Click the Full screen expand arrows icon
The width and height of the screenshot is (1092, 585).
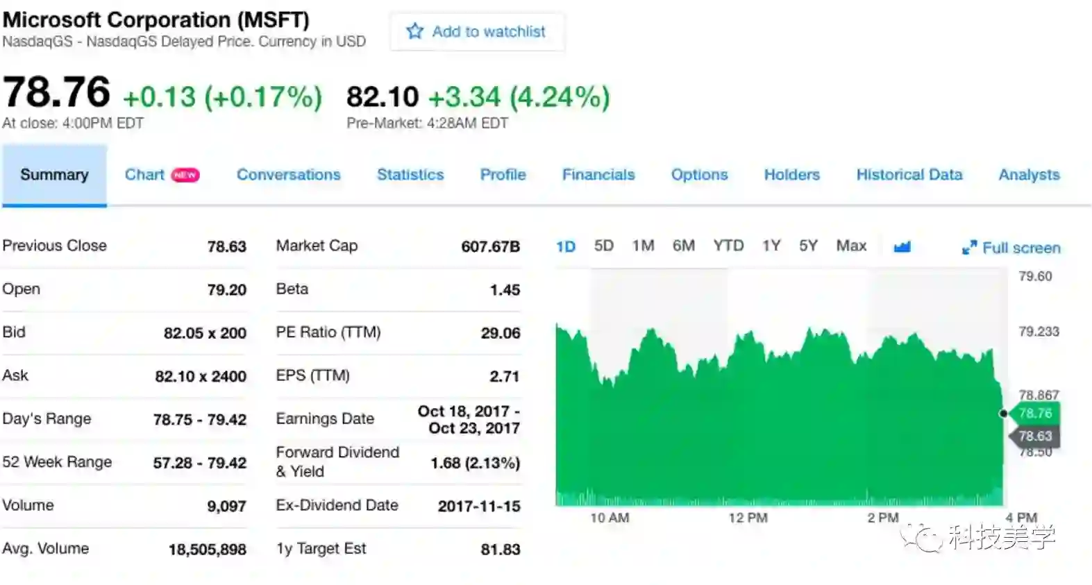click(969, 248)
